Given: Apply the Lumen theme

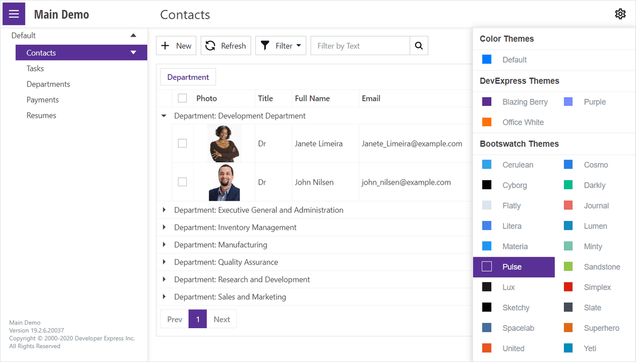Looking at the screenshot, I should (x=595, y=226).
